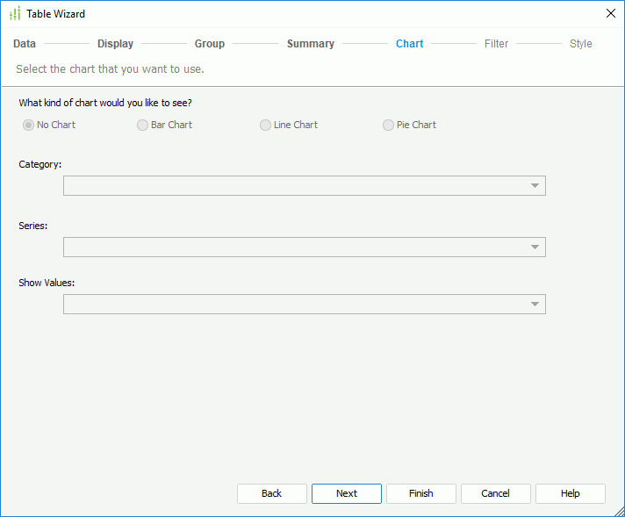Go to the Data wizard step
The height and width of the screenshot is (517, 625).
[25, 44]
